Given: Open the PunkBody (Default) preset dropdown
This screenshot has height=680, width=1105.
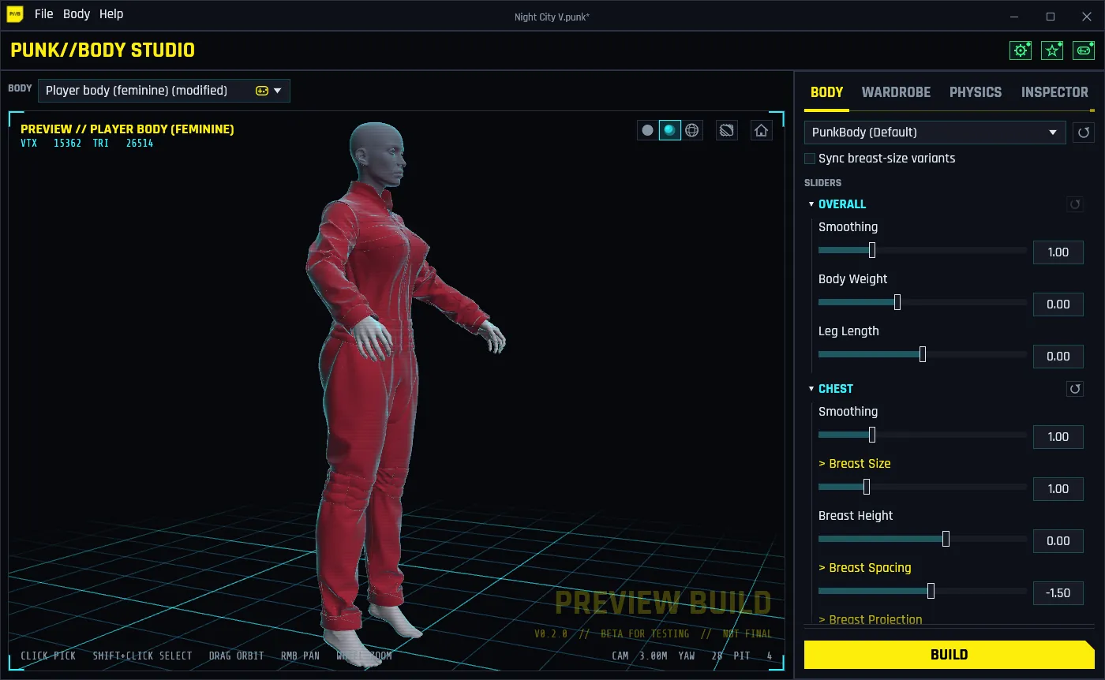Looking at the screenshot, I should pos(935,133).
